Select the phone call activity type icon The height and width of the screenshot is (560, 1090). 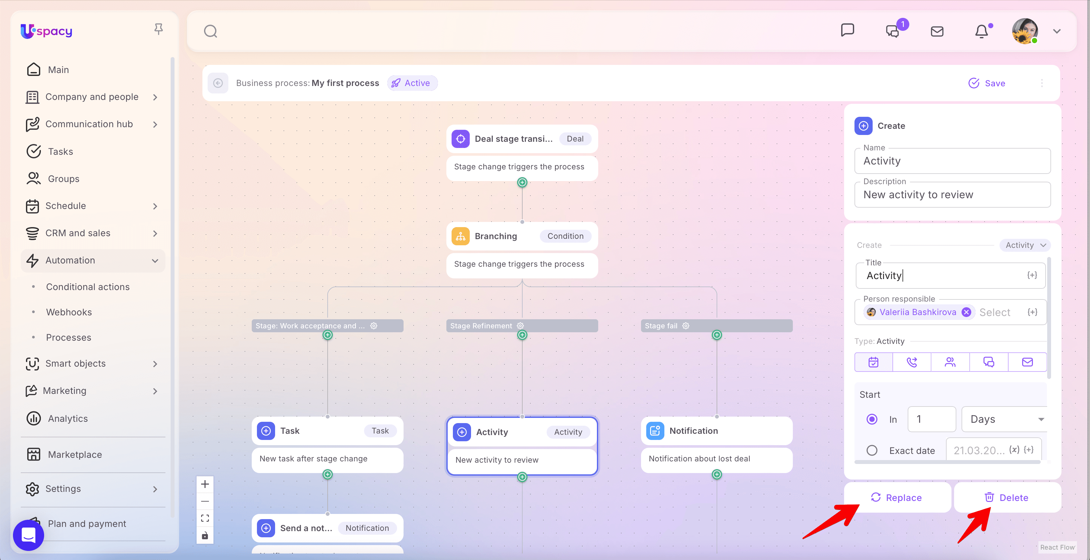point(912,362)
